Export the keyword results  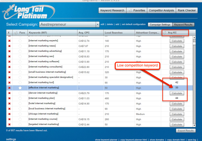(186, 130)
